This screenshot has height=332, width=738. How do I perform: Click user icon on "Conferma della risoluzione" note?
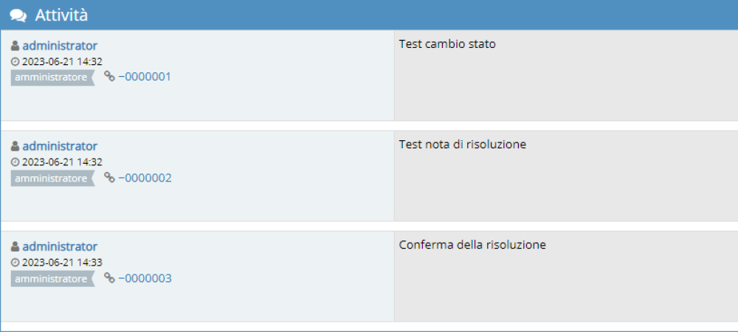click(15, 246)
